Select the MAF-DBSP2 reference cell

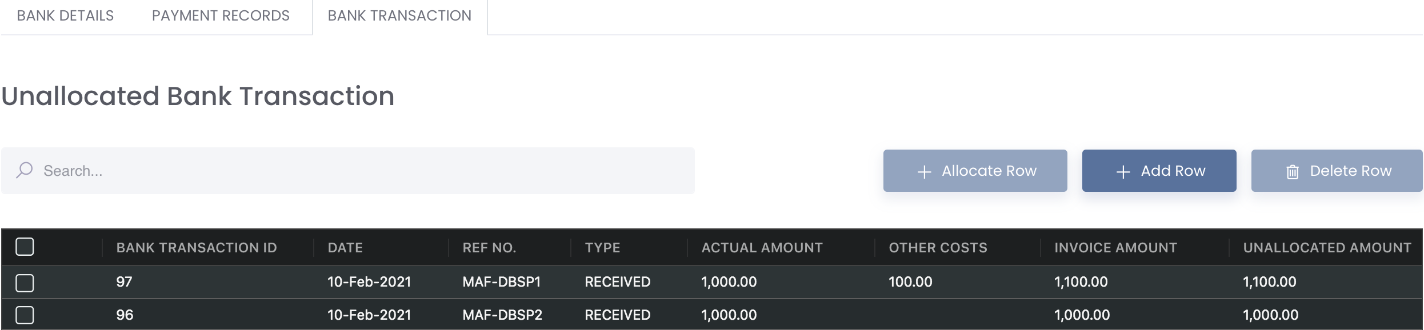tap(502, 315)
